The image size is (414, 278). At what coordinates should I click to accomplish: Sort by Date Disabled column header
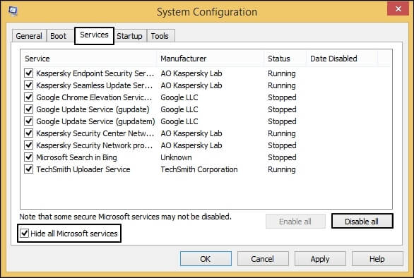coord(342,59)
